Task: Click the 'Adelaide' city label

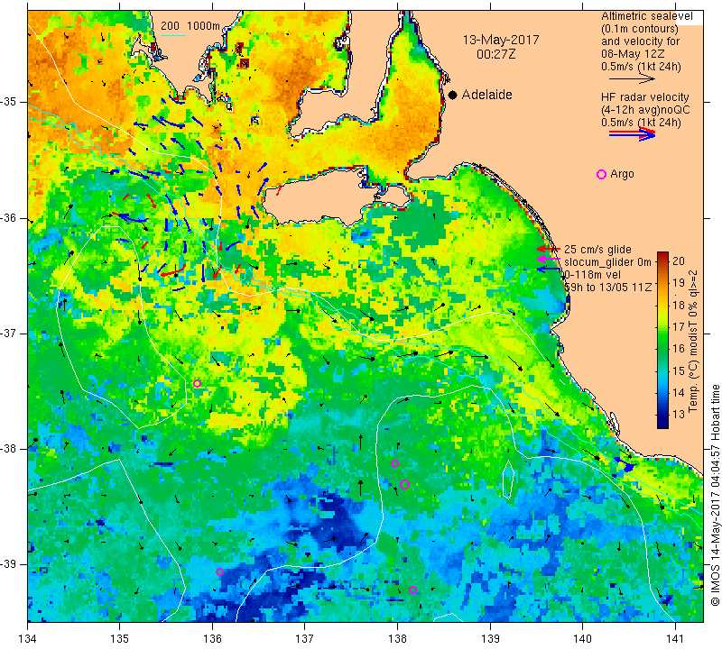Action: coord(486,95)
